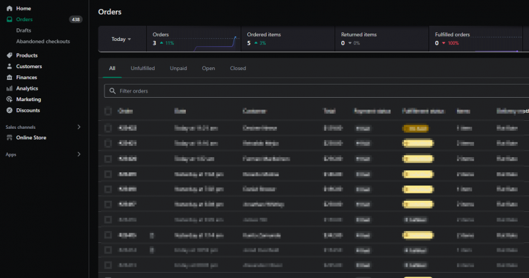
Task: Click the Online Store storefront icon
Action: (x=9, y=137)
